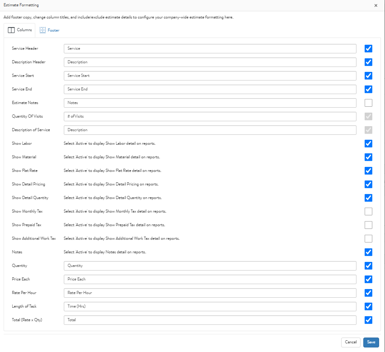Viewport: 385px width, 352px height.
Task: Uncheck Show Detail Pricing
Action: [368, 184]
